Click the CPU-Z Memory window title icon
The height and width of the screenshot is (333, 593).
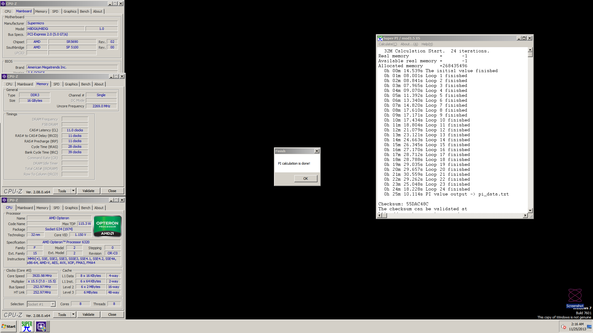[4, 76]
